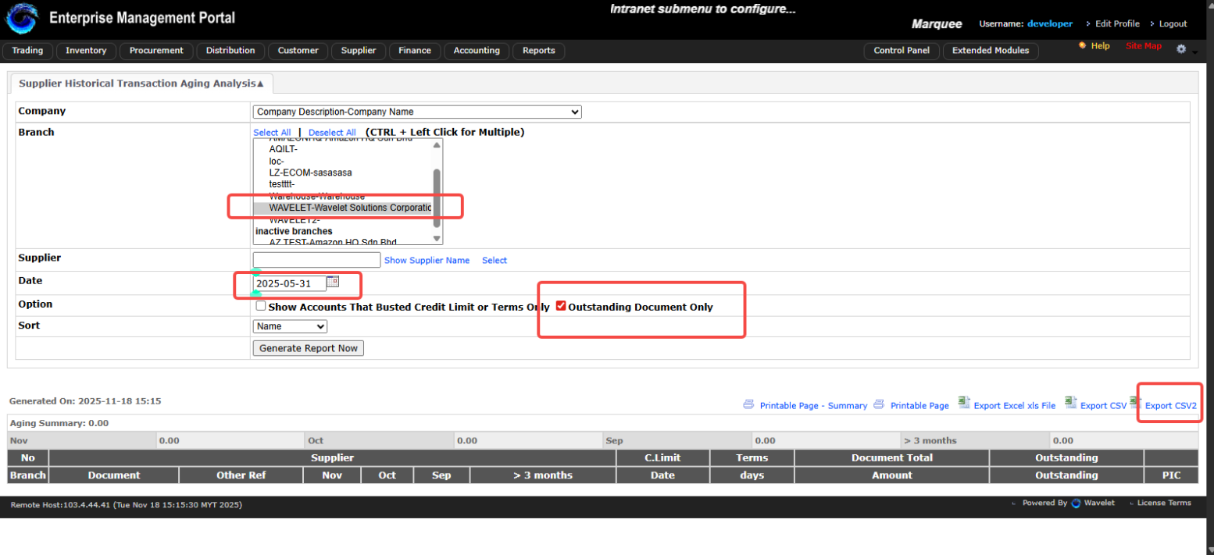Viewport: 1214px width, 555px height.
Task: Open the settings gear icon
Action: point(1181,48)
